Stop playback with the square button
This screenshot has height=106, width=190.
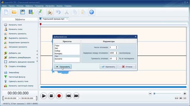(51, 96)
